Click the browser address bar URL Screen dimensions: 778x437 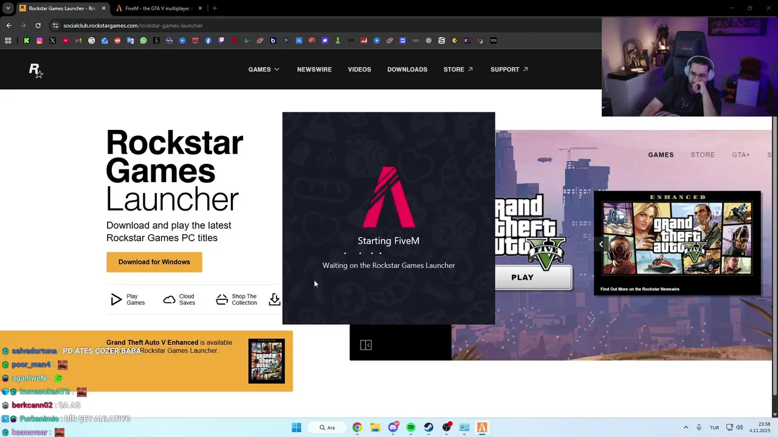133,25
